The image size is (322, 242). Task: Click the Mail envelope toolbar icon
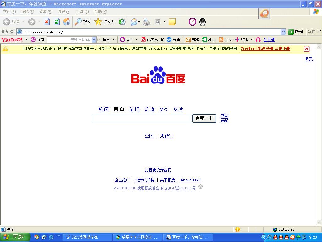134,22
